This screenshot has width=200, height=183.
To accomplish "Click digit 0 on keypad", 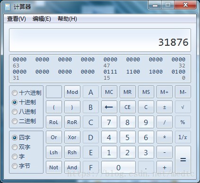I will pos(118,167).
